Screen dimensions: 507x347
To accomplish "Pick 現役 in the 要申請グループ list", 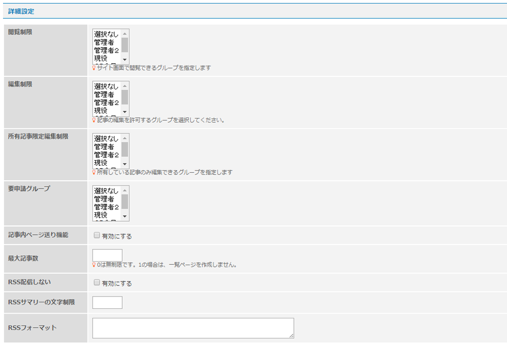I will [x=101, y=215].
